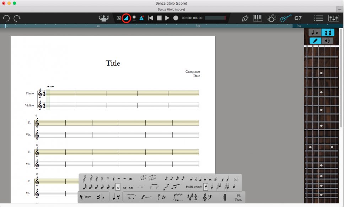The height and width of the screenshot is (207, 344).
Task: Click the round Record button
Action: (x=176, y=18)
